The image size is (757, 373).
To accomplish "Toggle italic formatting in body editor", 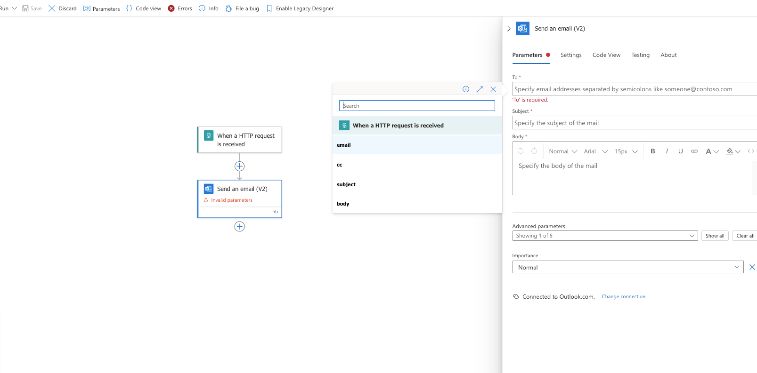I will point(667,151).
